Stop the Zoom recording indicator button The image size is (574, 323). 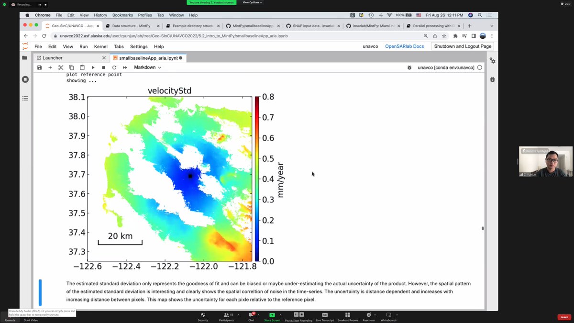[x=45, y=4]
